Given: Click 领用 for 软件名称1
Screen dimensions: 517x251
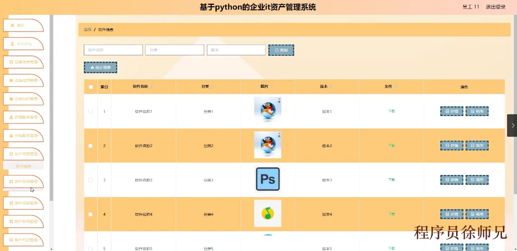Looking at the screenshot, I should tap(477, 111).
